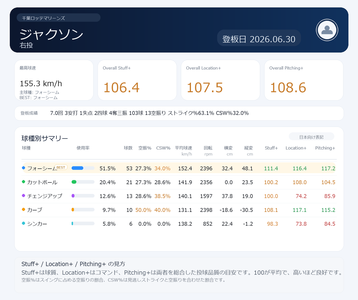Click the シンカー spin rate 852

pyautogui.click(x=208, y=224)
